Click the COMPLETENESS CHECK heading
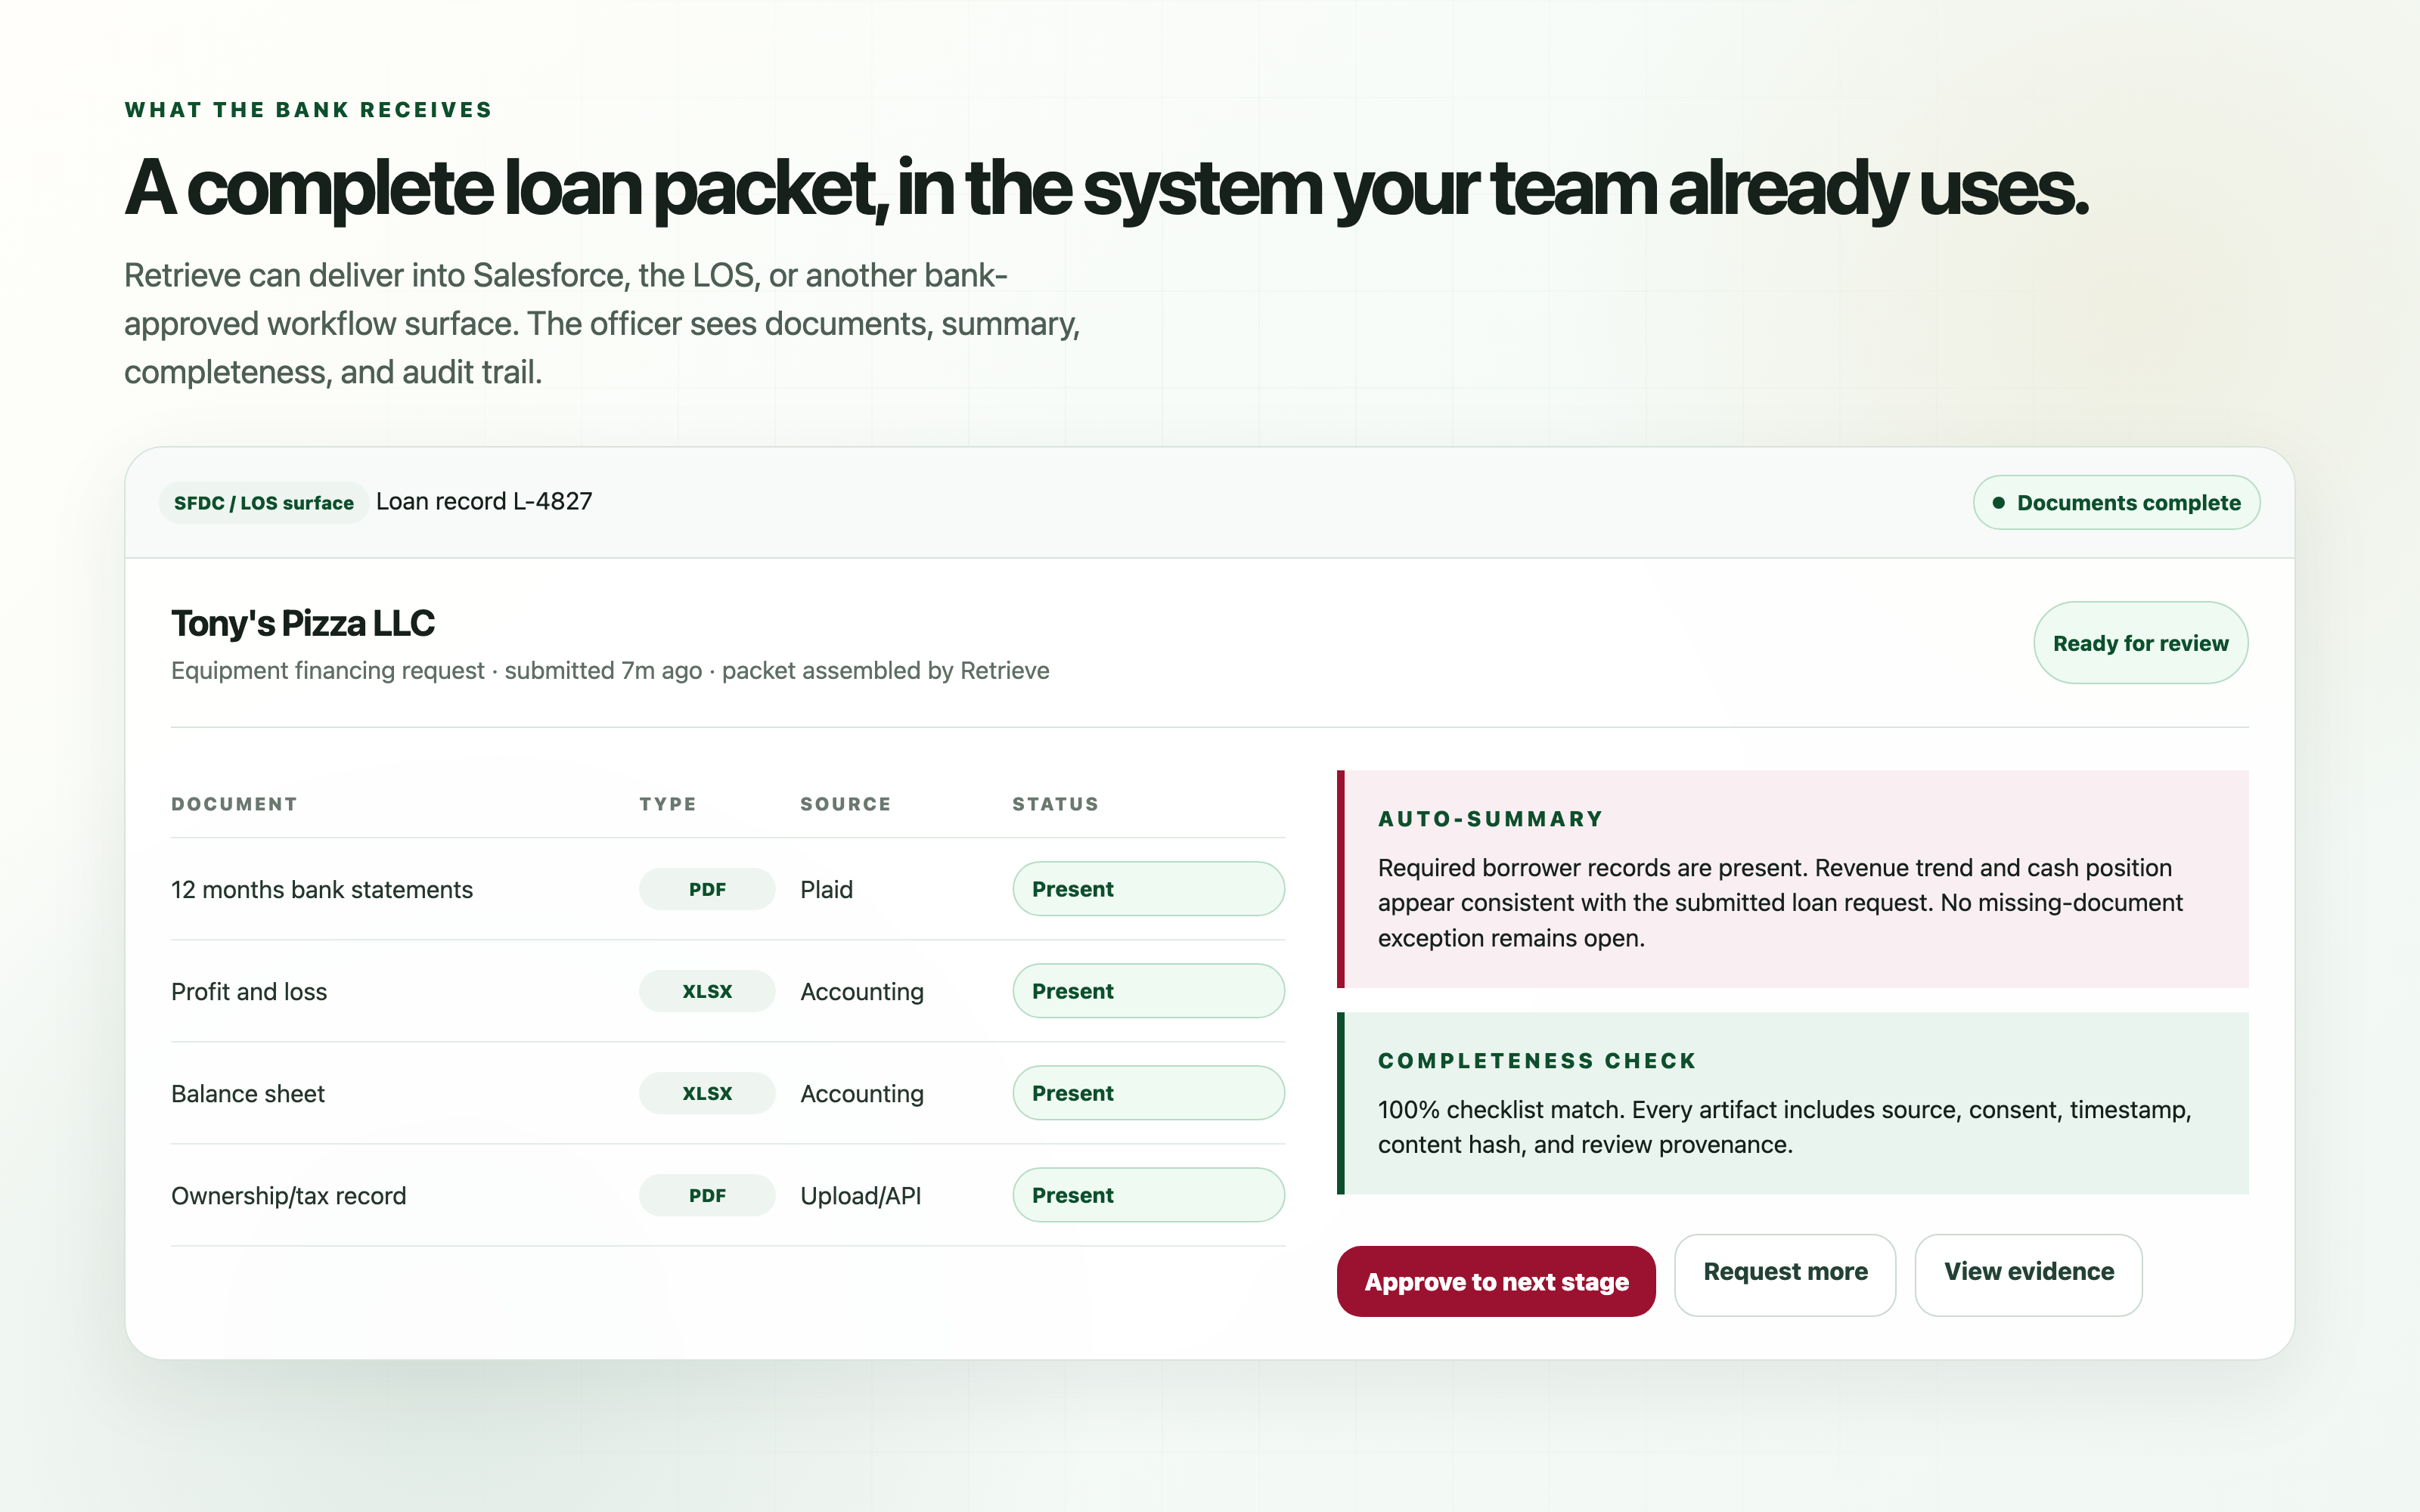 [x=1537, y=1061]
